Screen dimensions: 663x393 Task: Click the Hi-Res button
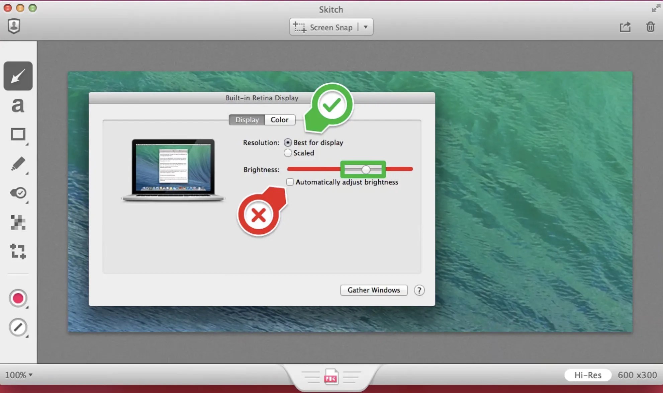click(588, 375)
